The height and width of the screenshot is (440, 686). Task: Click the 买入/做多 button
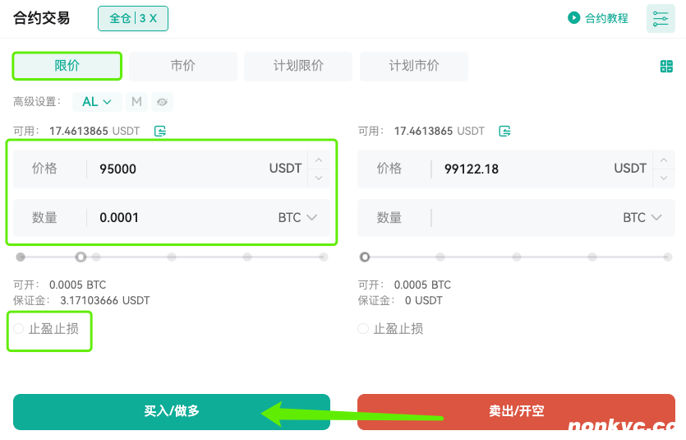172,411
